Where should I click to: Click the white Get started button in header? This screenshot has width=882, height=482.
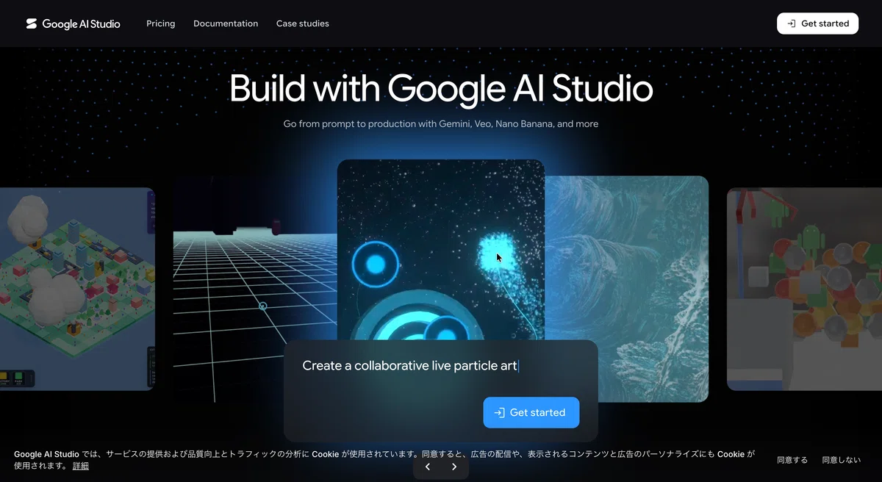pyautogui.click(x=817, y=24)
